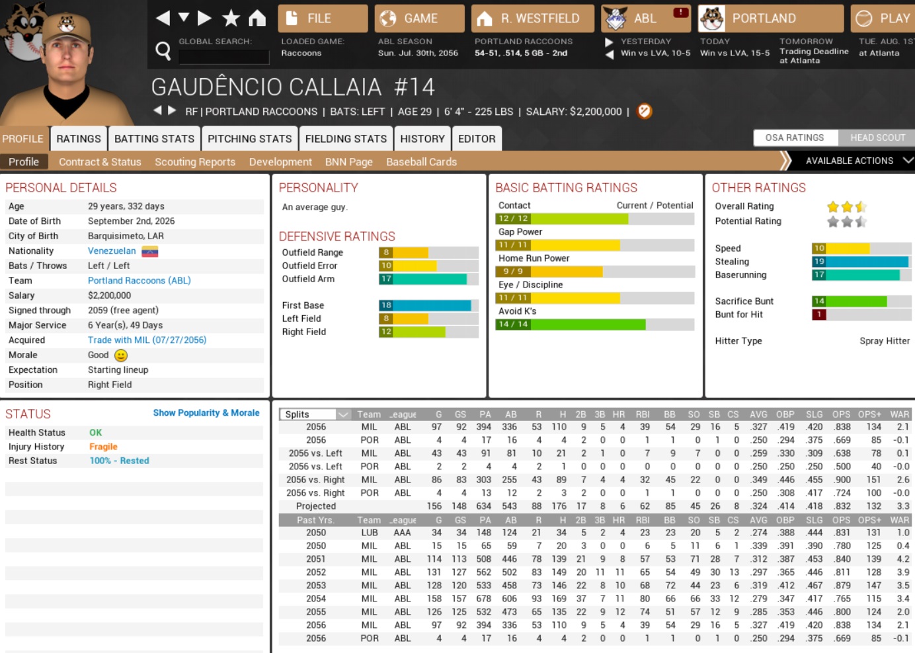The width and height of the screenshot is (915, 653).
Task: Open the Portland Raccoons (ABL) team link
Action: click(x=139, y=281)
